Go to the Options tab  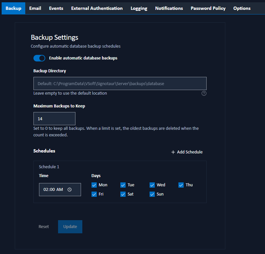pyautogui.click(x=242, y=8)
